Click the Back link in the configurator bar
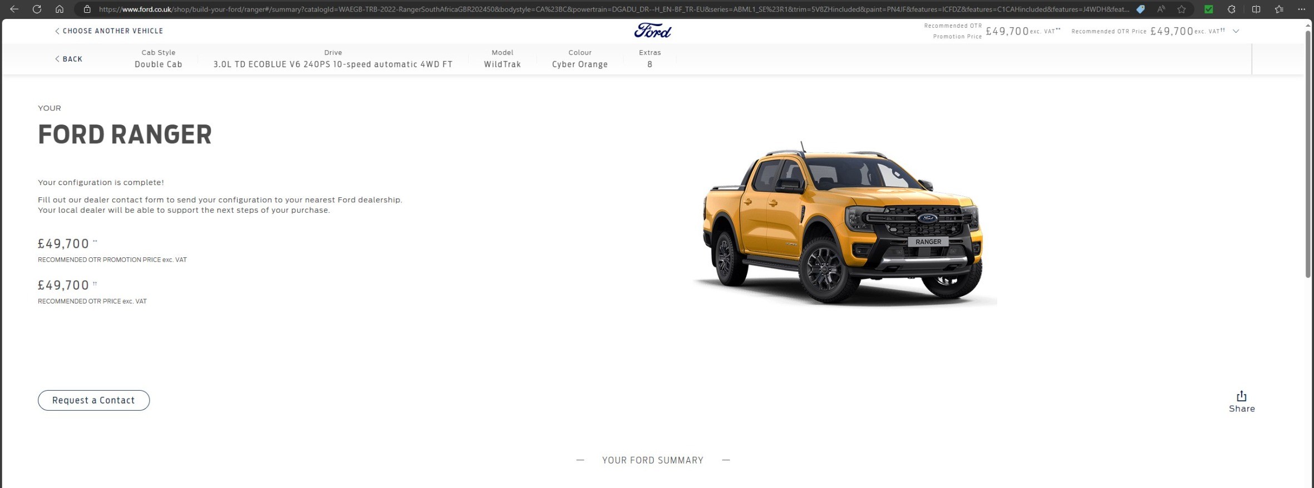Image resolution: width=1314 pixels, height=488 pixels. tap(68, 59)
